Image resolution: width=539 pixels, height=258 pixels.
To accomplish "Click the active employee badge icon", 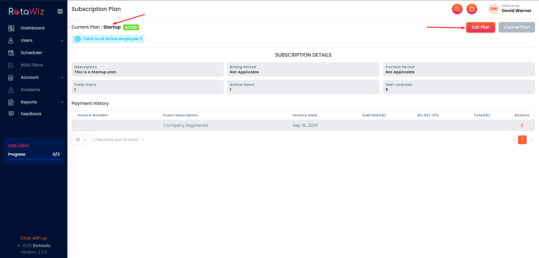I will (x=78, y=39).
